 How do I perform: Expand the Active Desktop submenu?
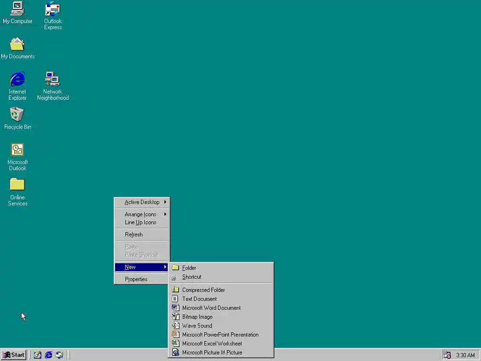tap(142, 202)
